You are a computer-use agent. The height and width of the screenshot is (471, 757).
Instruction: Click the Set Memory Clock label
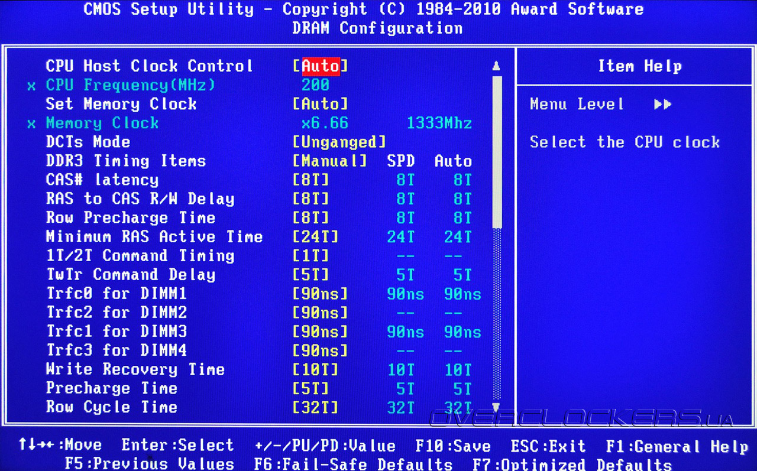point(121,104)
